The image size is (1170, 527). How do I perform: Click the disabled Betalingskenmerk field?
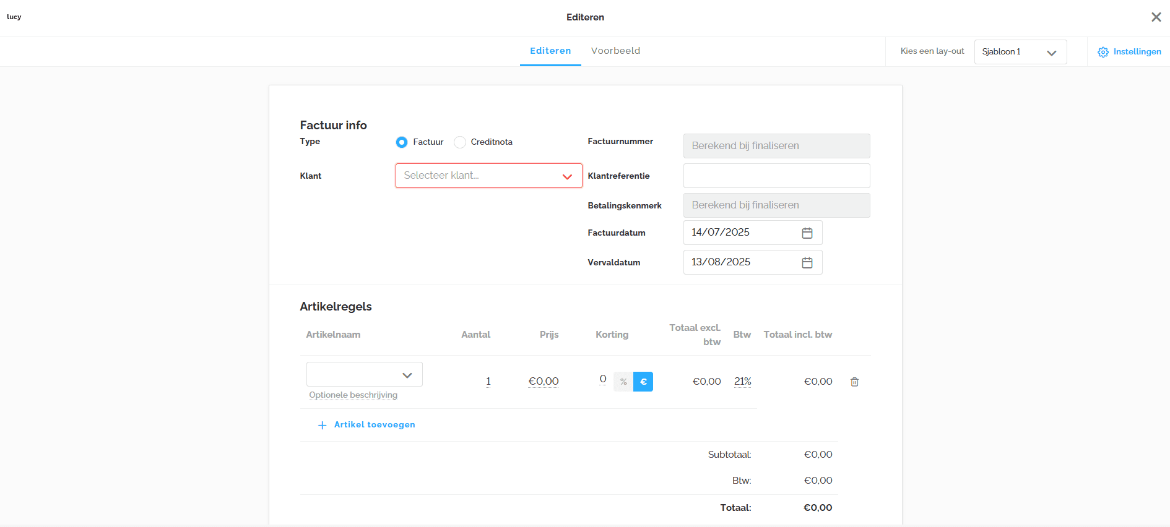(777, 205)
